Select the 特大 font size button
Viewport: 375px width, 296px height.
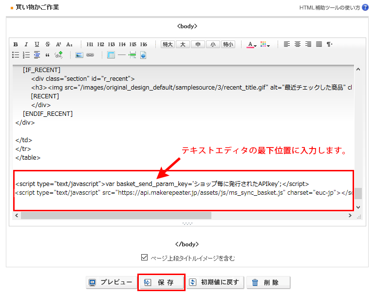168,44
